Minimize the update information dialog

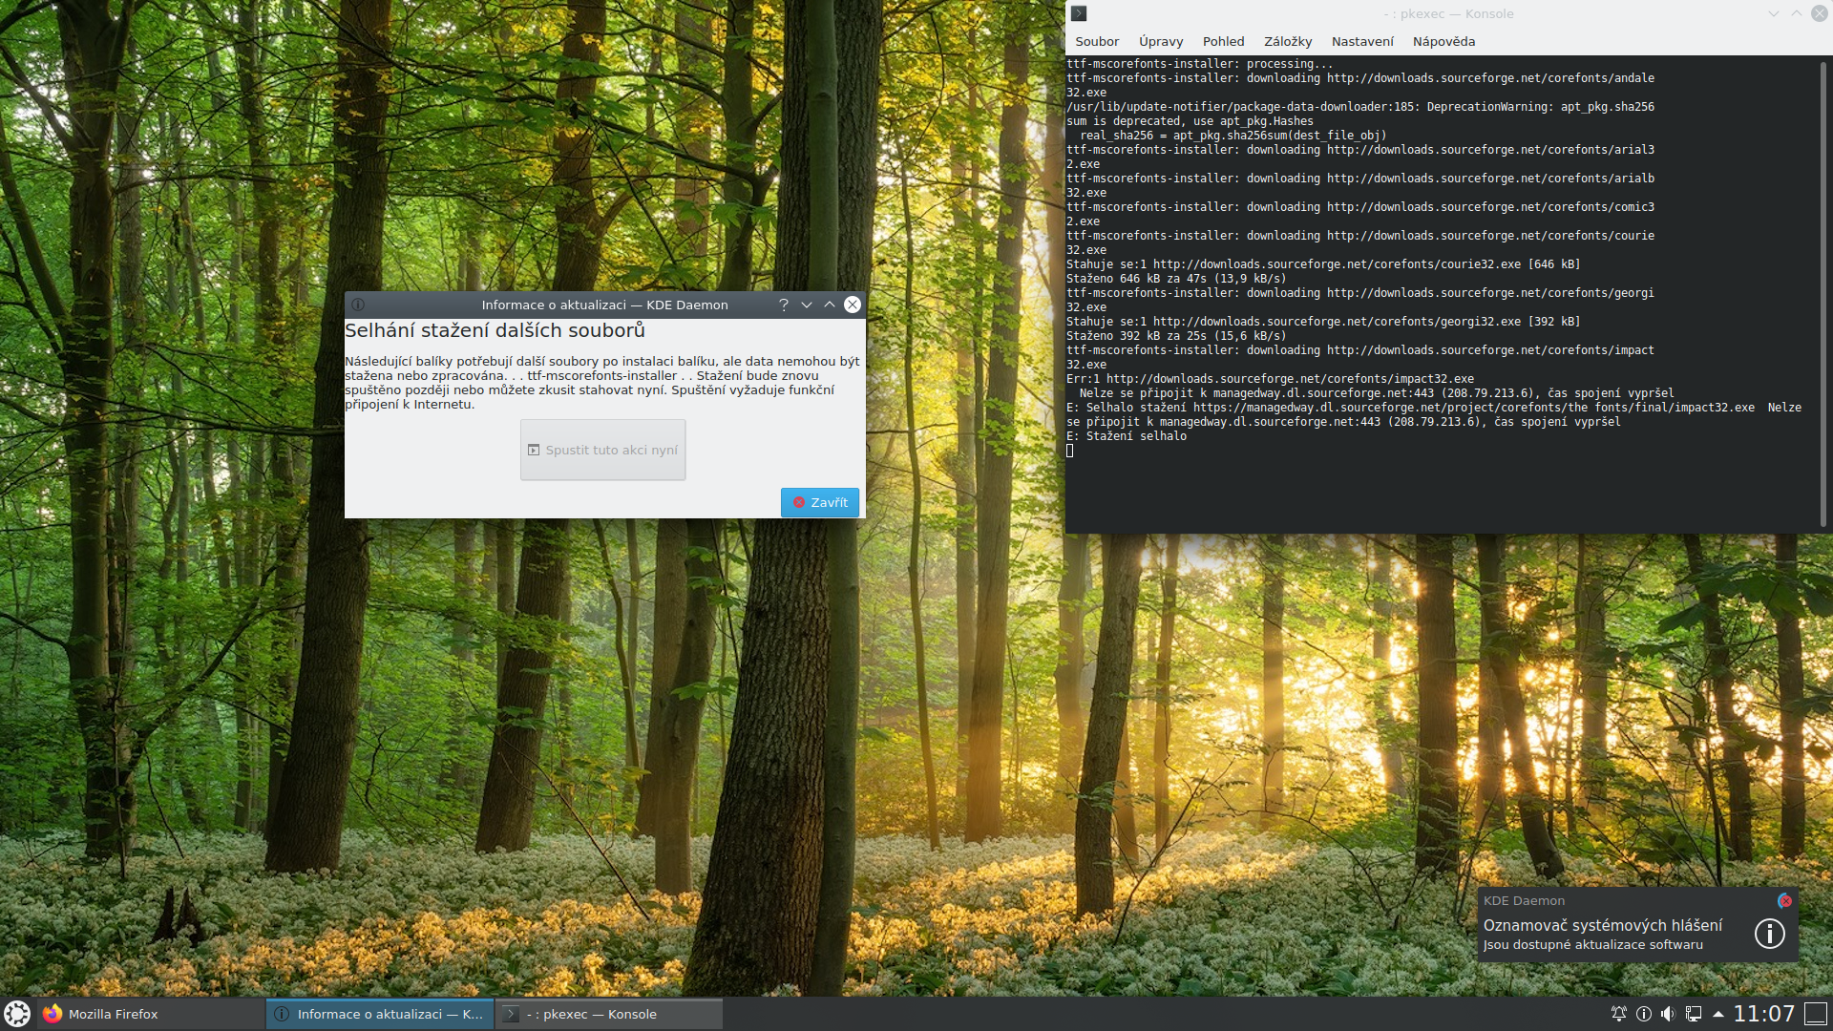click(807, 305)
